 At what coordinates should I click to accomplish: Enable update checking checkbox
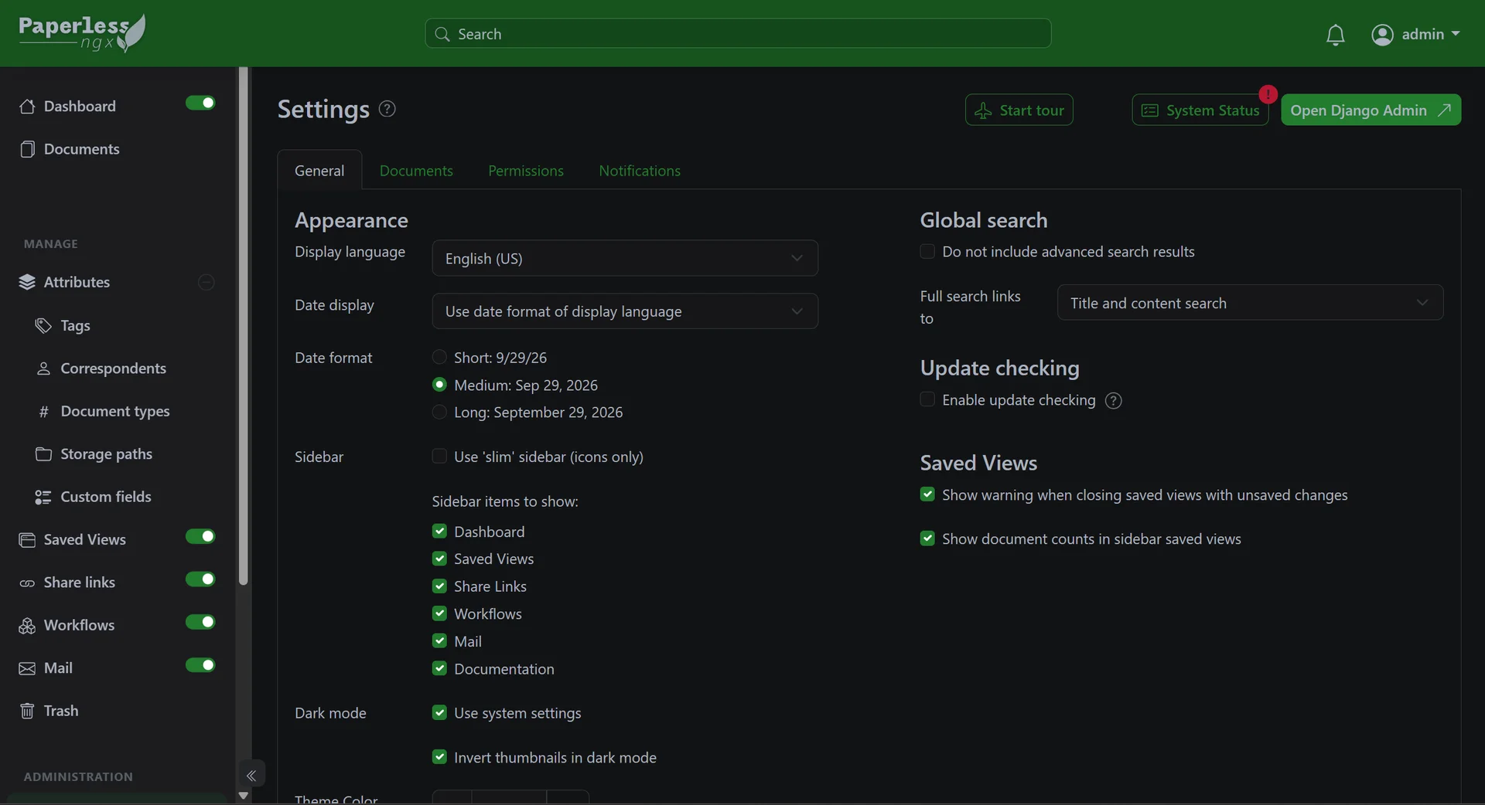927,399
